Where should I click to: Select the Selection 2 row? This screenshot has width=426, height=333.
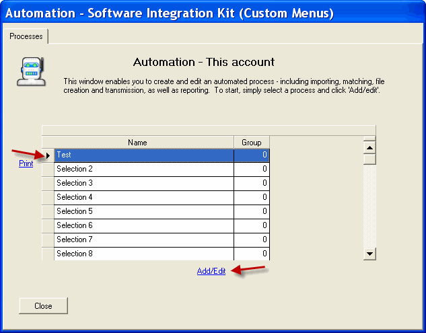click(143, 170)
